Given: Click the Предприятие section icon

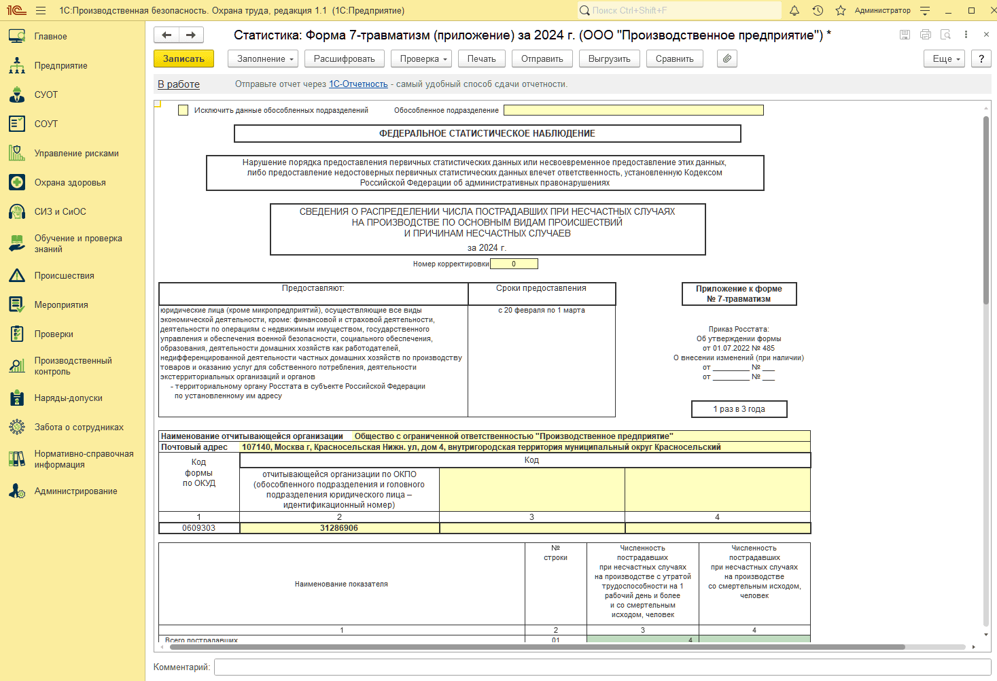Looking at the screenshot, I should (x=17, y=66).
